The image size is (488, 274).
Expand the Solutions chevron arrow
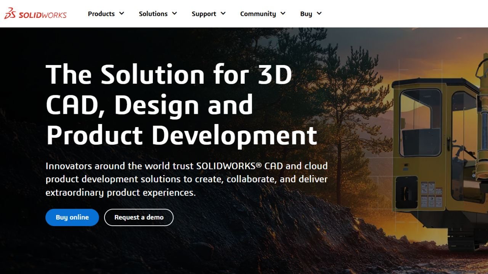coord(174,14)
